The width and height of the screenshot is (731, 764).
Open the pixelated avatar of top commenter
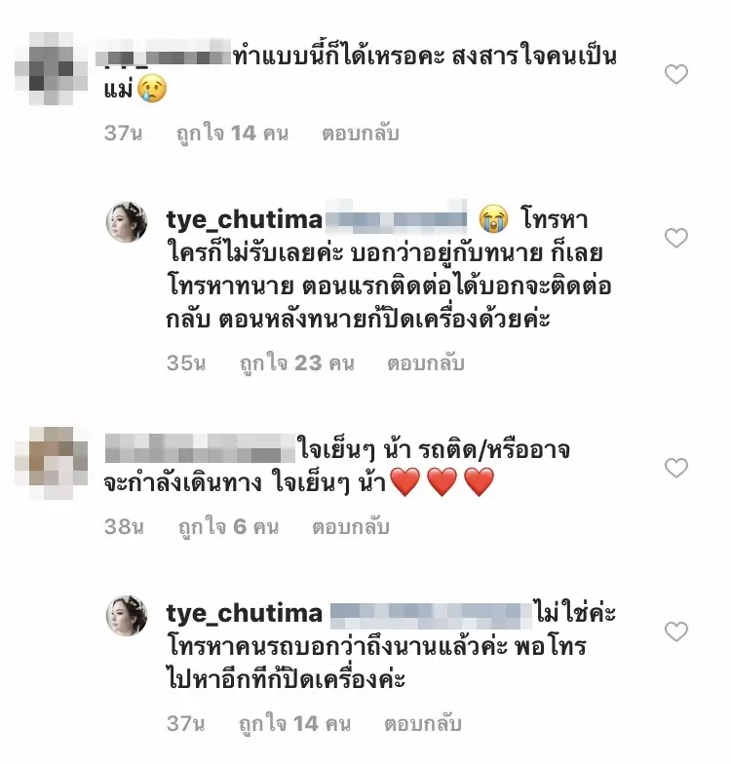tap(51, 68)
